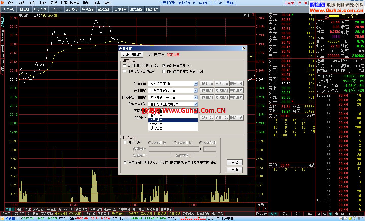Screen dimensions: 365x221
Task: Click 修改主站 in the 资讯主站 row
Action: click(x=222, y=90)
